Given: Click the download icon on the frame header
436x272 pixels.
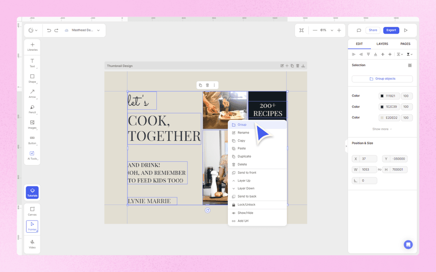Looking at the screenshot, I should [x=303, y=65].
